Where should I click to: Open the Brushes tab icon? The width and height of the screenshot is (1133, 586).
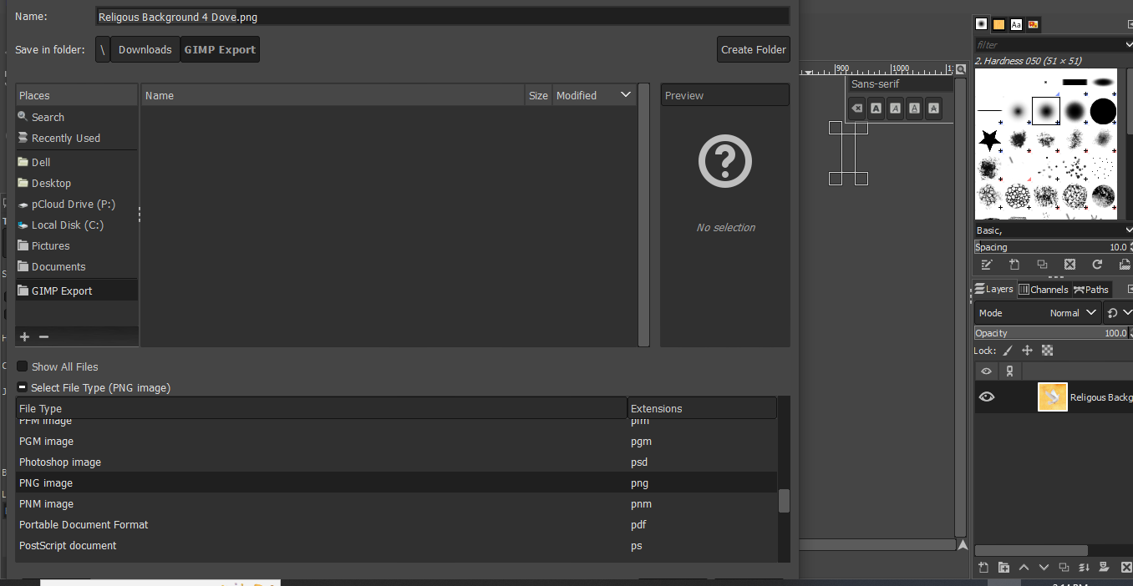[982, 24]
